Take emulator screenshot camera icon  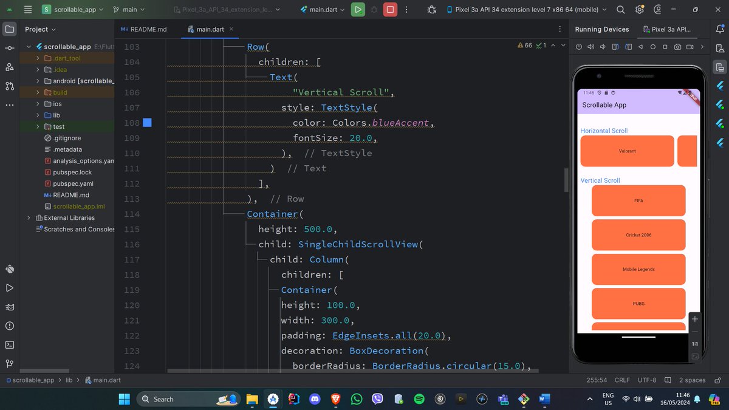677,47
